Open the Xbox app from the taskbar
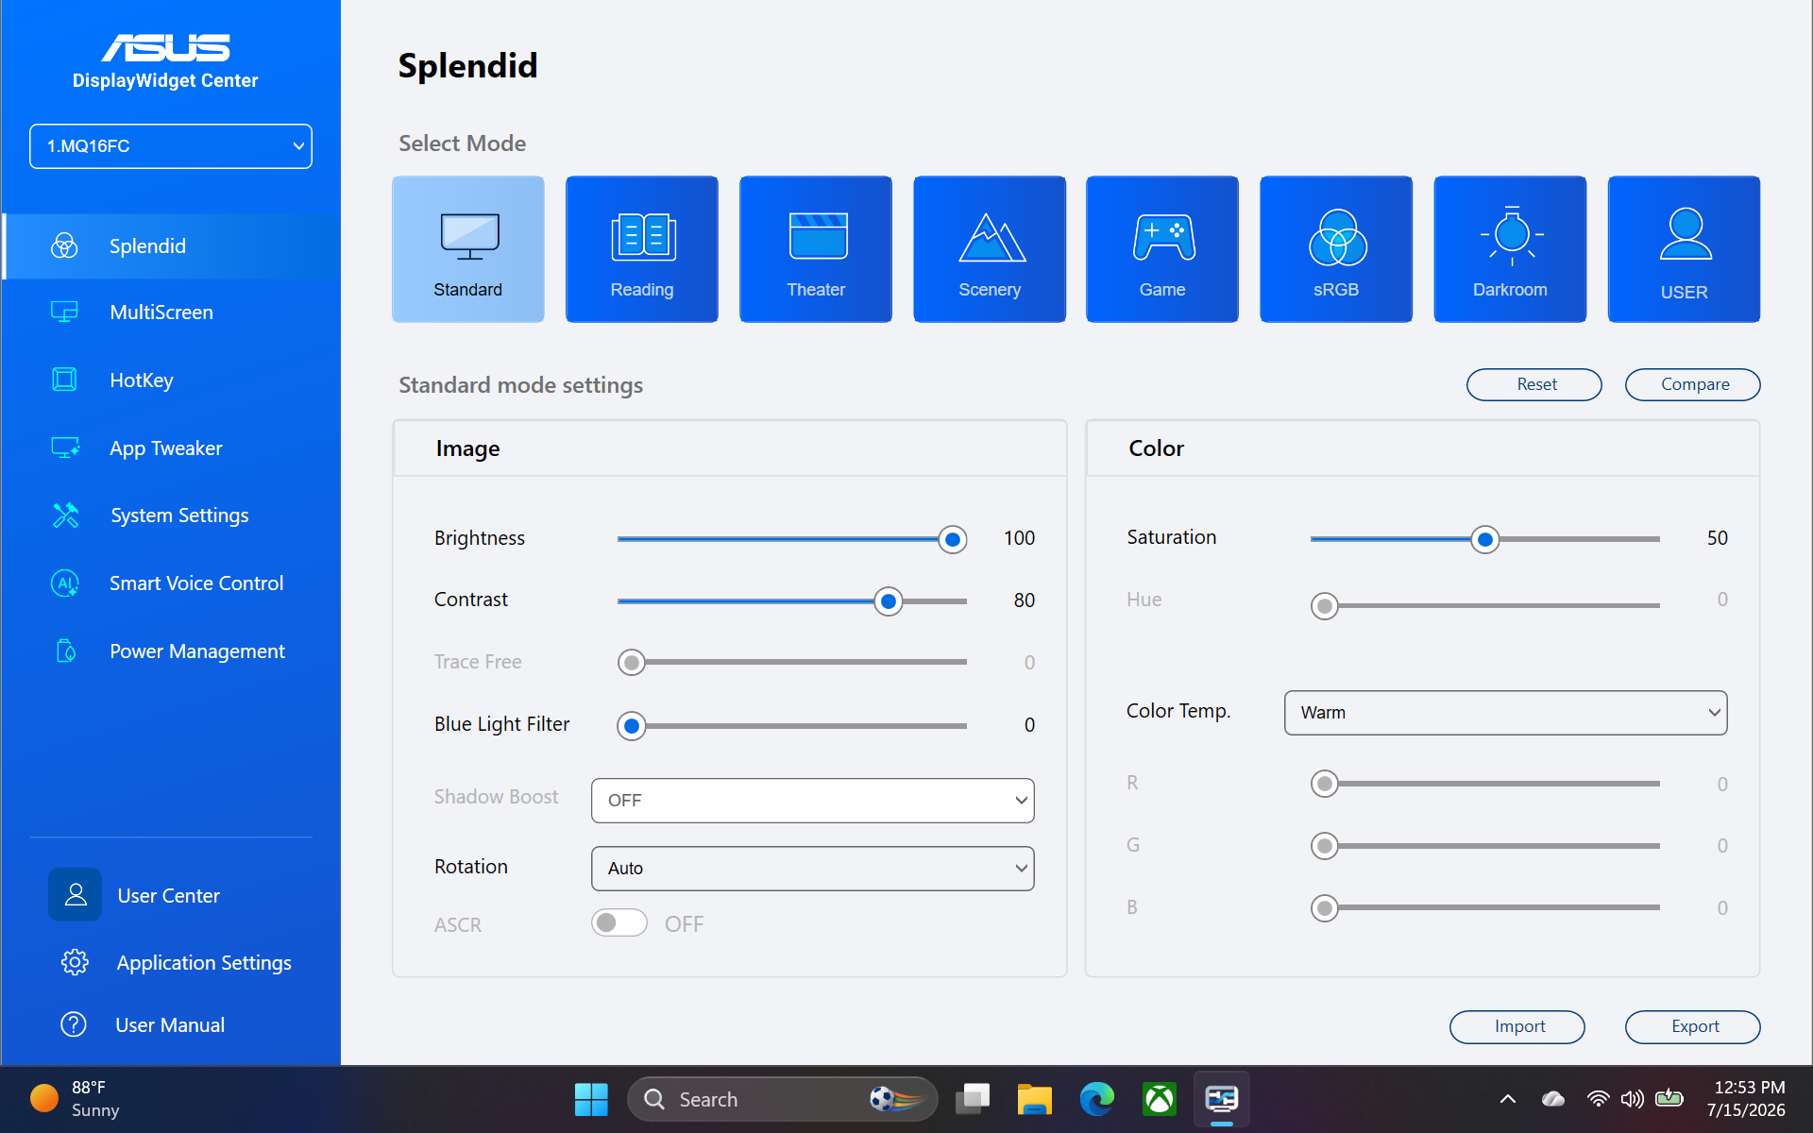 click(x=1159, y=1099)
